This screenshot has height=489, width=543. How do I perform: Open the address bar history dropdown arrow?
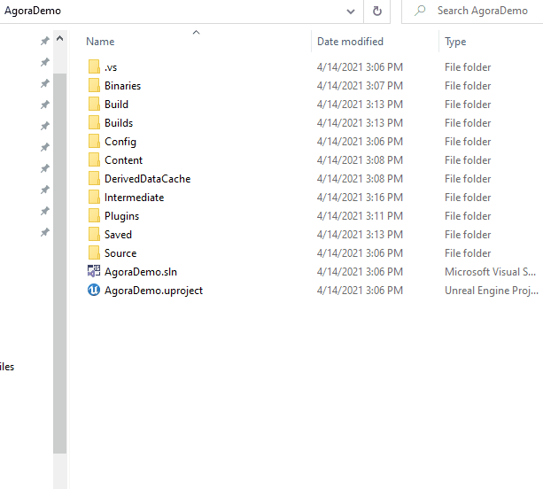(351, 12)
